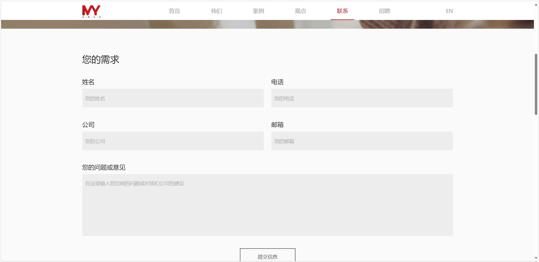Focus the 您的姓名 input field
Screen dimensions: 539x262
[173, 98]
